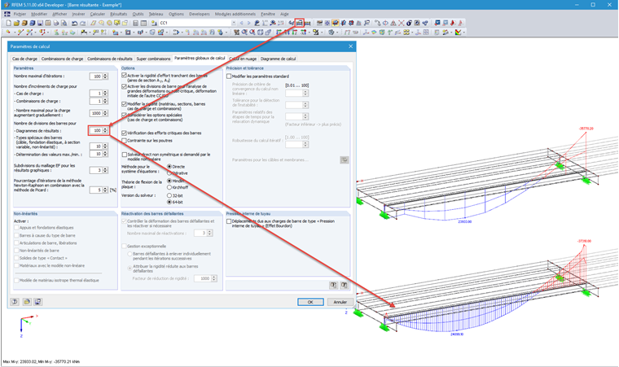
Task: Switch to Combinaisons de charge tab
Action: click(x=62, y=59)
